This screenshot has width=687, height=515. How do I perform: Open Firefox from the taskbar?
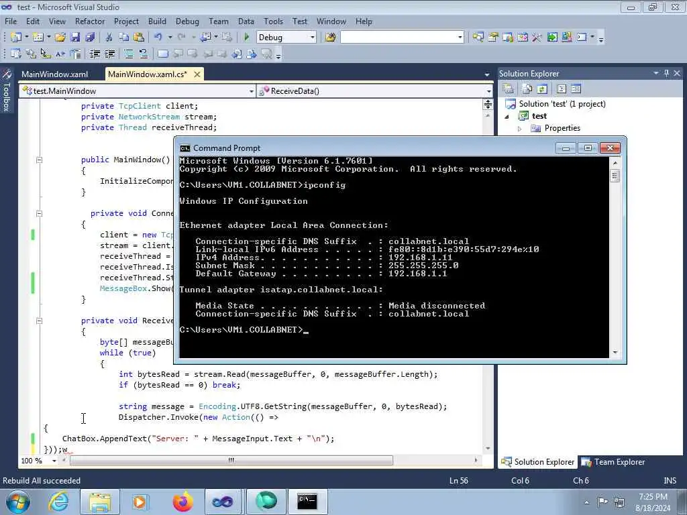coord(182,502)
